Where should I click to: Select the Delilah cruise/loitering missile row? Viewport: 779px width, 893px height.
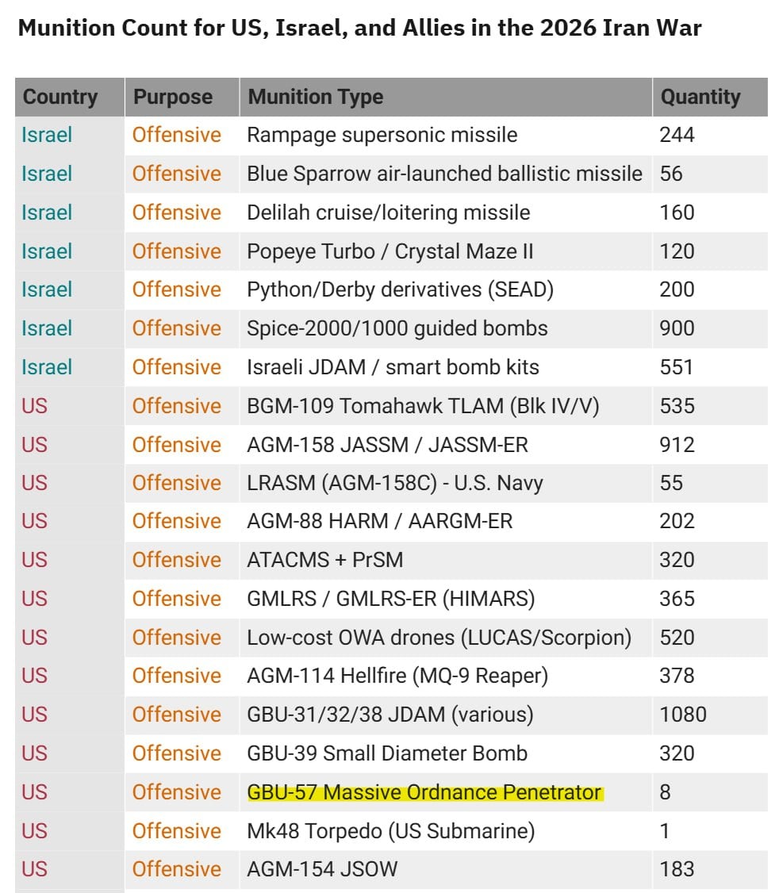389,213
